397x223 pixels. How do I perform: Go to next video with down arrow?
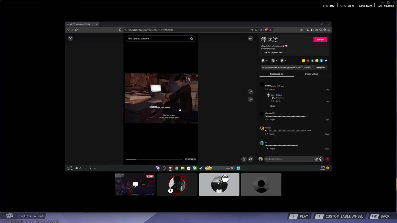click(x=251, y=99)
